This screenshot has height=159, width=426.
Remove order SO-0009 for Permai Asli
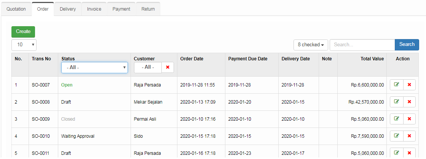tap(409, 119)
